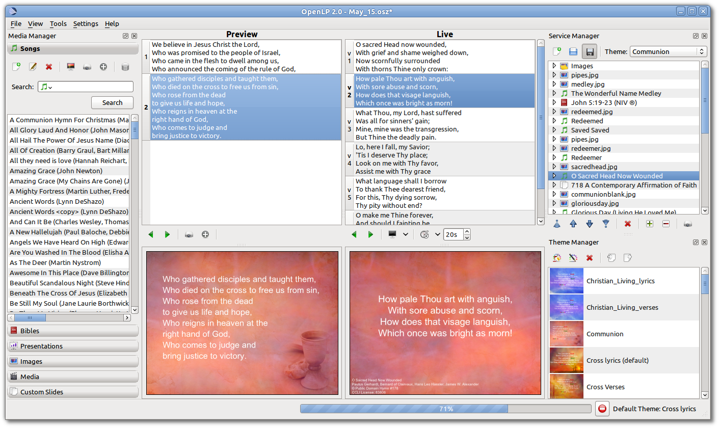Increase the 20s loop delay

point(467,231)
